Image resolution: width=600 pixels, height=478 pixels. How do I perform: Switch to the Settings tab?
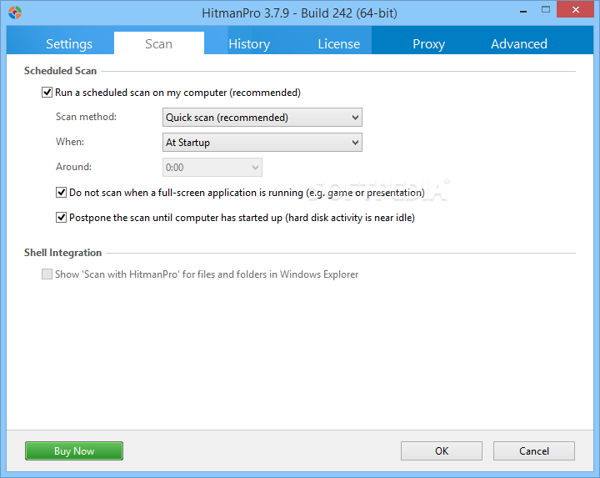[x=69, y=43]
